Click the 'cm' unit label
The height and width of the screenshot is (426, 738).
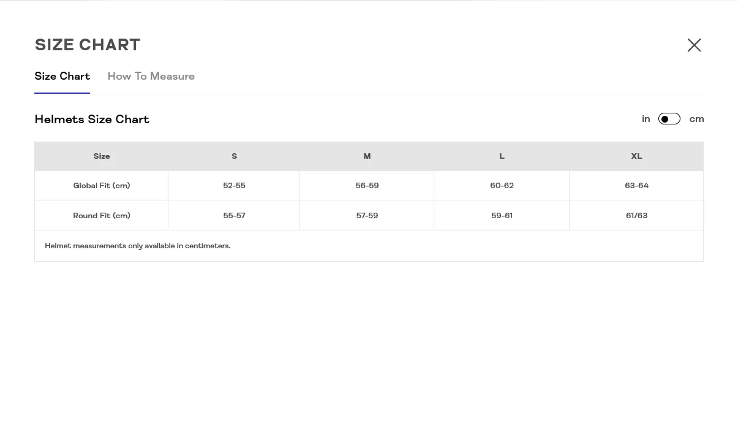coord(696,119)
